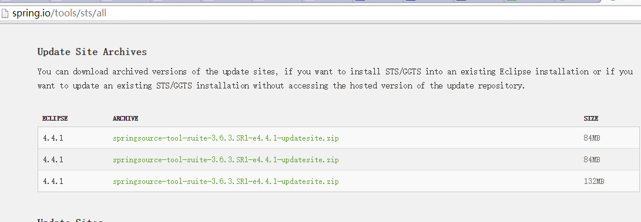
Task: Click the "ARCHIVE" column header
Action: tap(126, 118)
